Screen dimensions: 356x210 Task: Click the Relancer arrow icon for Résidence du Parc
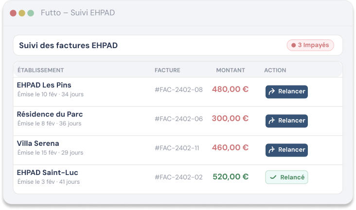[x=272, y=121]
